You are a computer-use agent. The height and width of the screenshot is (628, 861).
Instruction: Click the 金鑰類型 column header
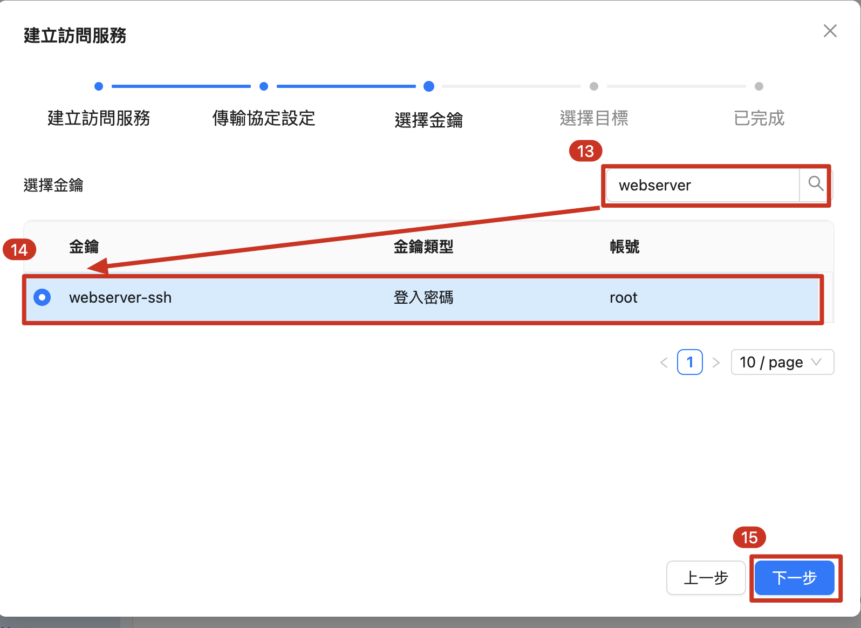(423, 247)
